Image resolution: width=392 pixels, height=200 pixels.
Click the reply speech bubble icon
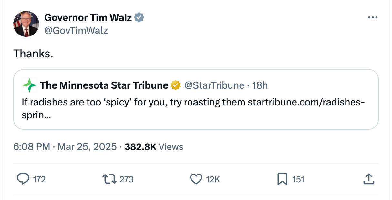tap(23, 179)
